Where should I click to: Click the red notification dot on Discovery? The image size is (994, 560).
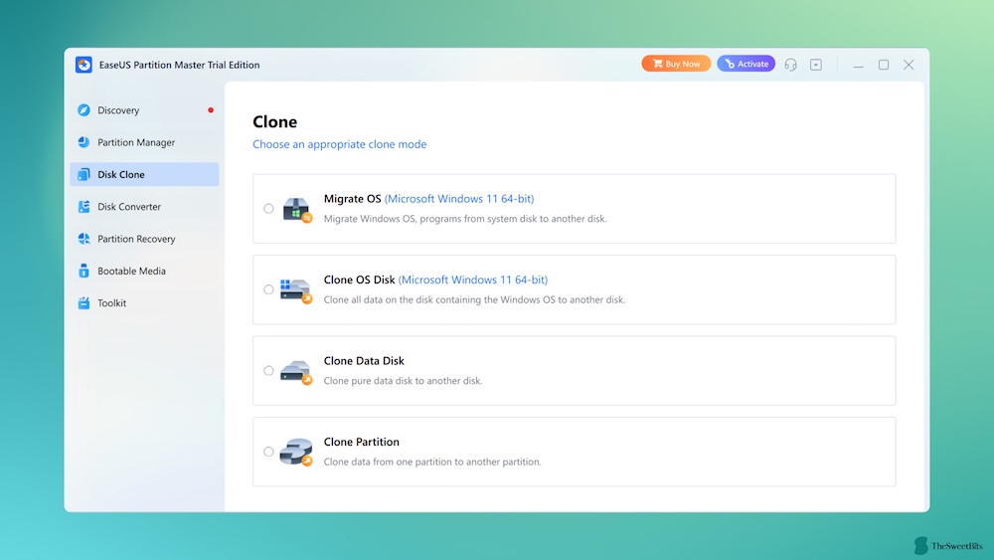coord(211,110)
